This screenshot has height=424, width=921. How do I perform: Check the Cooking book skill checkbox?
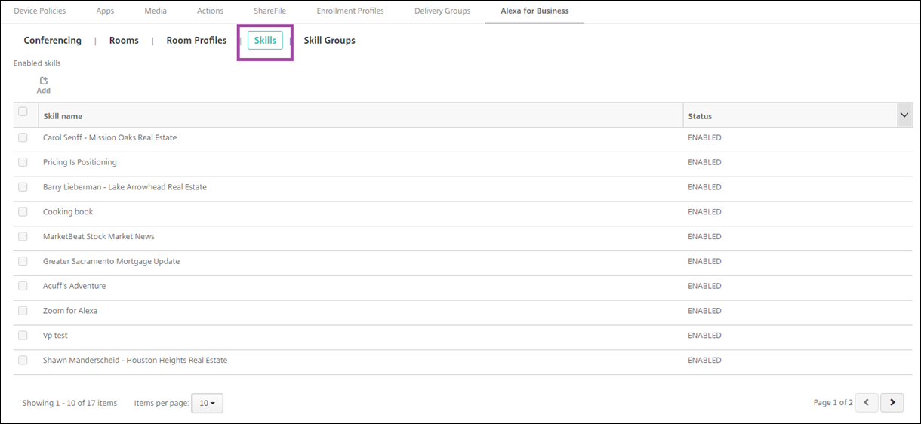tap(23, 212)
